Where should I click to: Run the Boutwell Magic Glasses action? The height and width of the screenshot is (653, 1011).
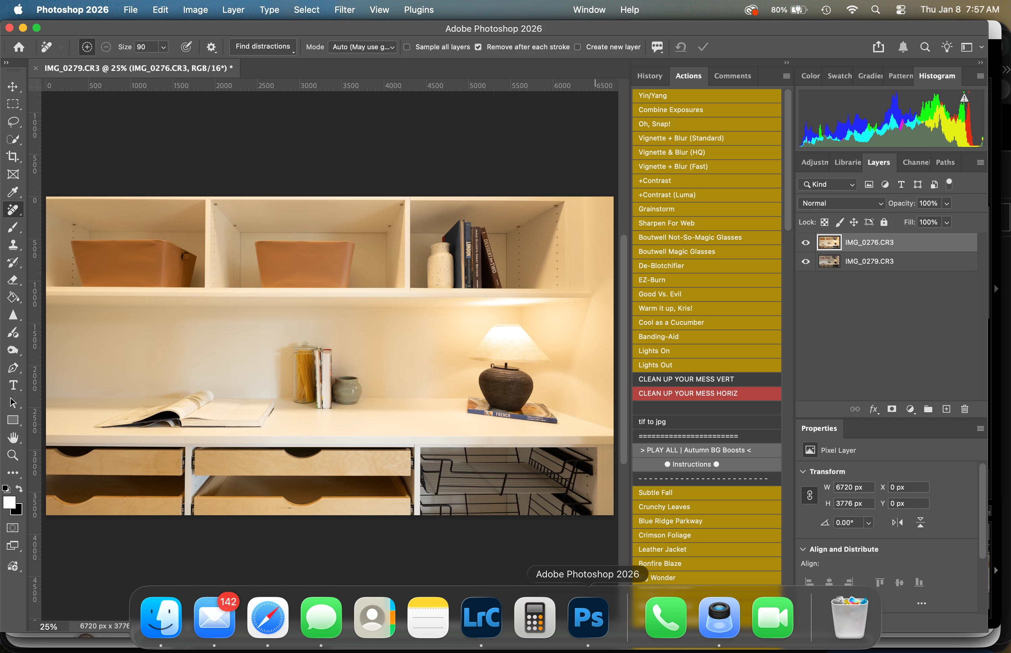(707, 252)
